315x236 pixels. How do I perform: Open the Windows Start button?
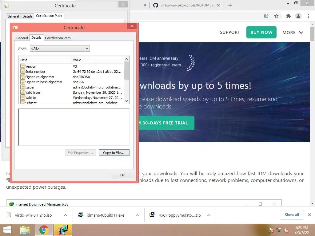click(x=7, y=230)
